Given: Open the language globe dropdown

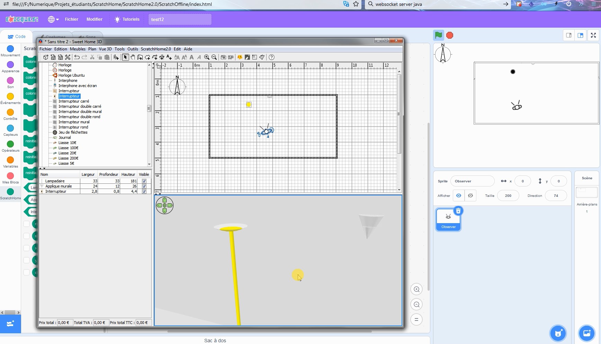Looking at the screenshot, I should [53, 19].
